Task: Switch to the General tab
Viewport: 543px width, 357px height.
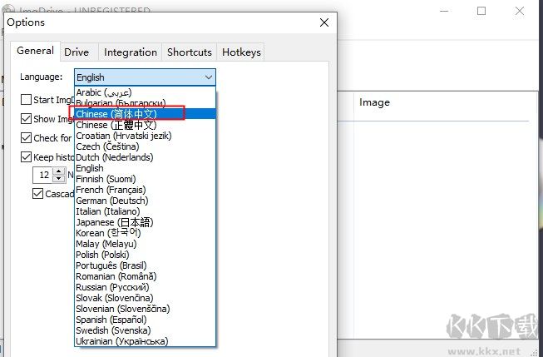Action: [35, 51]
